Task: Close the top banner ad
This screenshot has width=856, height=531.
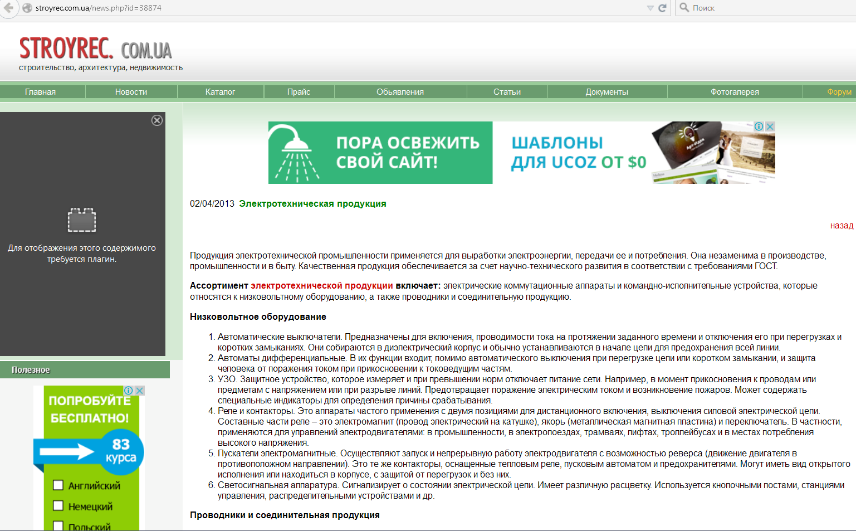Action: (770, 126)
